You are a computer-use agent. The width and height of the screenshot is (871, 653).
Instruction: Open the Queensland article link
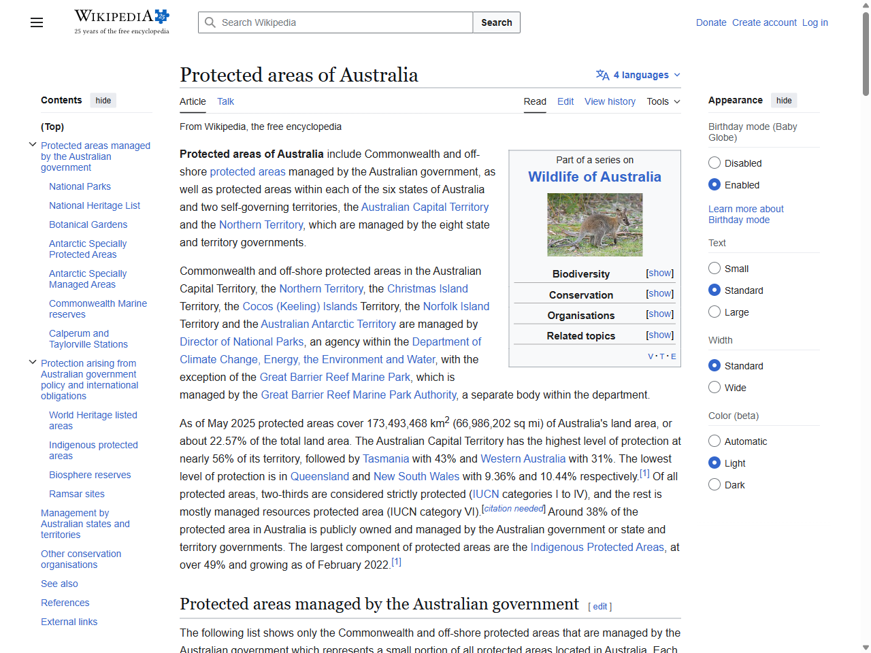tap(320, 476)
